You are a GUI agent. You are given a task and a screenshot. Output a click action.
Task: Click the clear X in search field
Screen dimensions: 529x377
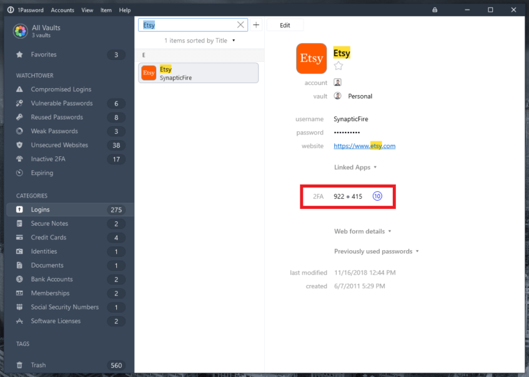pyautogui.click(x=240, y=25)
